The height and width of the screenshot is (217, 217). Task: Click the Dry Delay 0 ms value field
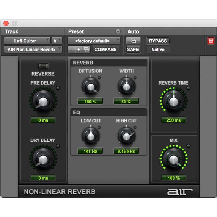click(x=43, y=178)
